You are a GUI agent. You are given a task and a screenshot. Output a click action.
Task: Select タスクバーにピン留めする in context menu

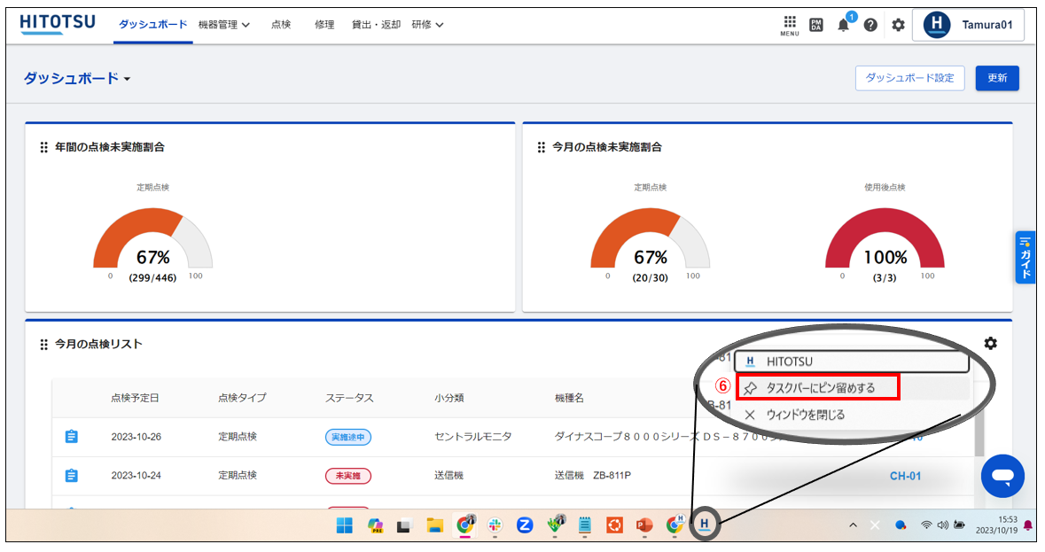point(818,387)
